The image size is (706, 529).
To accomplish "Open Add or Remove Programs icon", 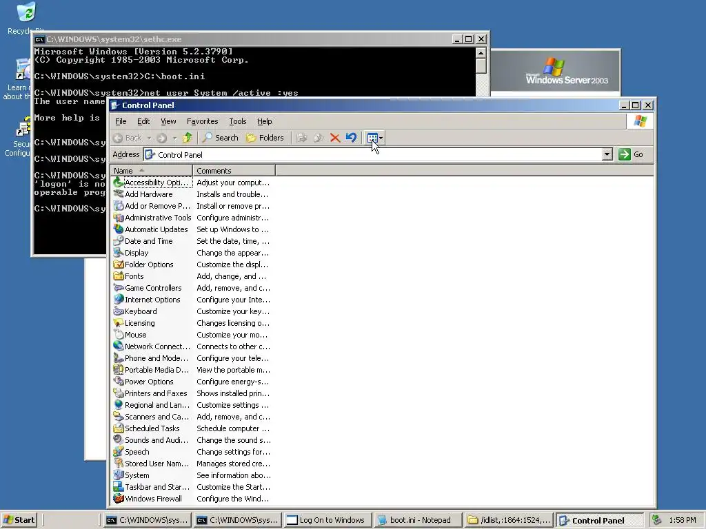I will (119, 205).
